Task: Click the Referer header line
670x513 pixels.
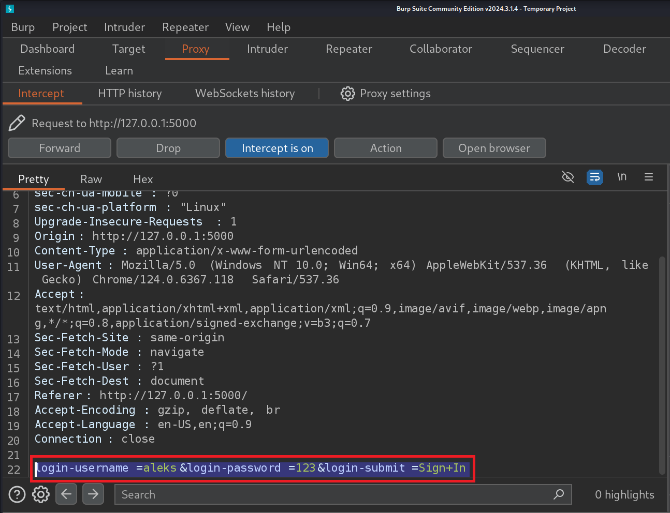Action: pos(141,395)
